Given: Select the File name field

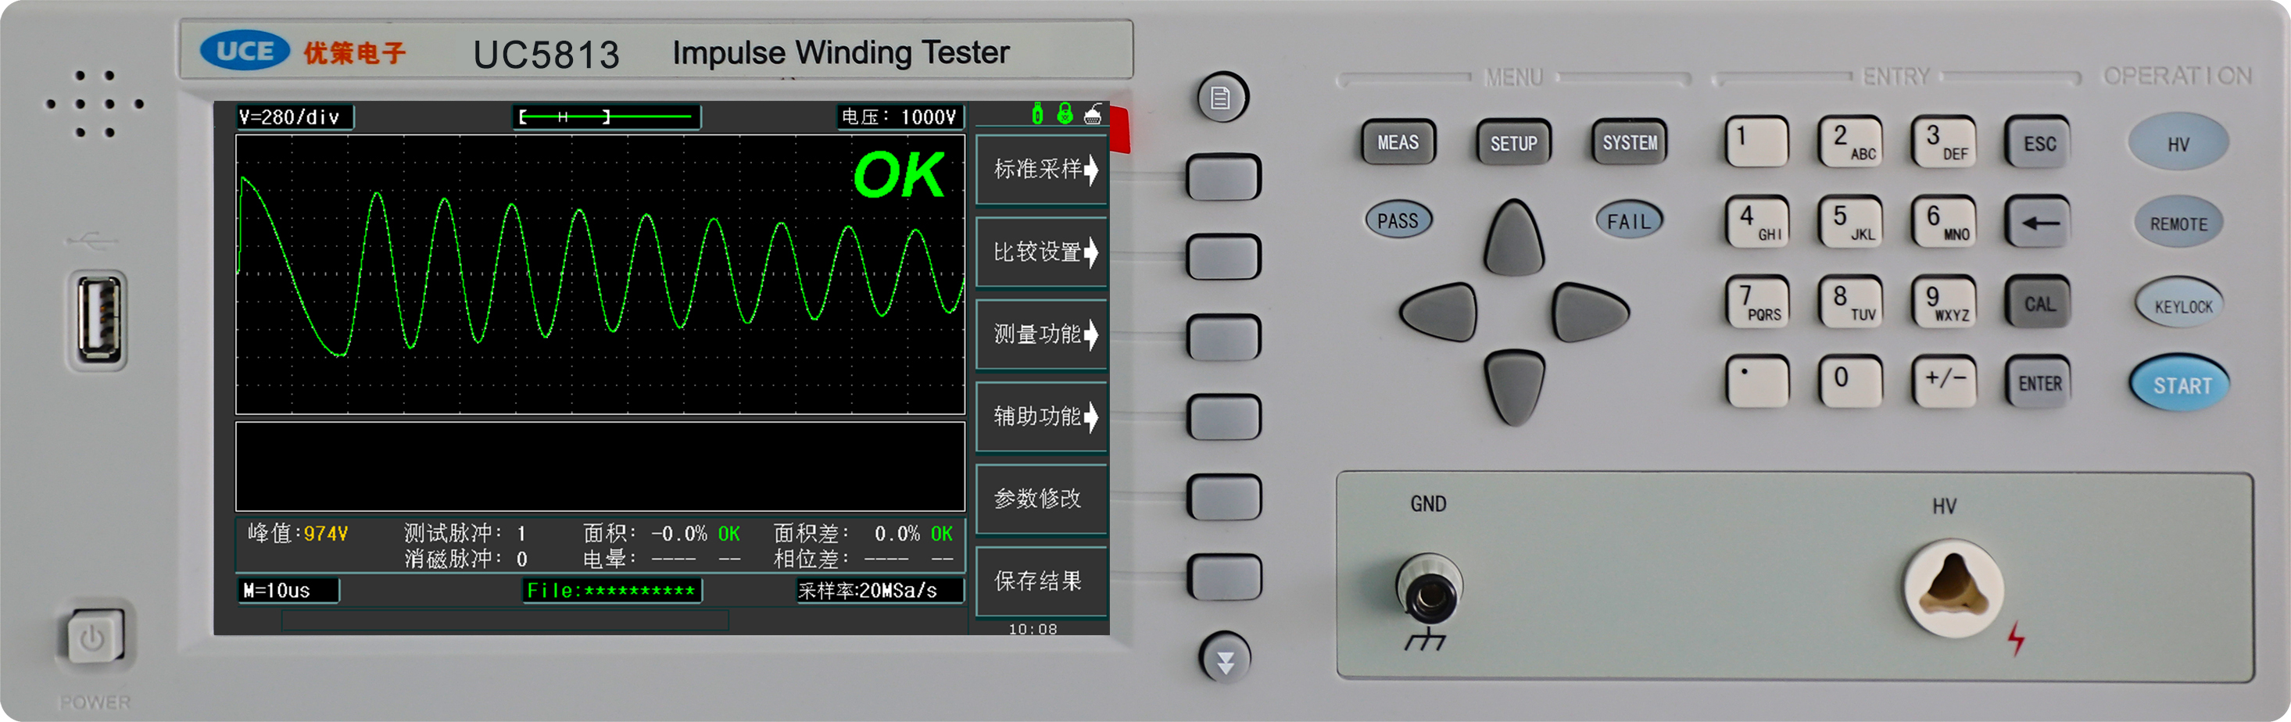Looking at the screenshot, I should point(611,591).
